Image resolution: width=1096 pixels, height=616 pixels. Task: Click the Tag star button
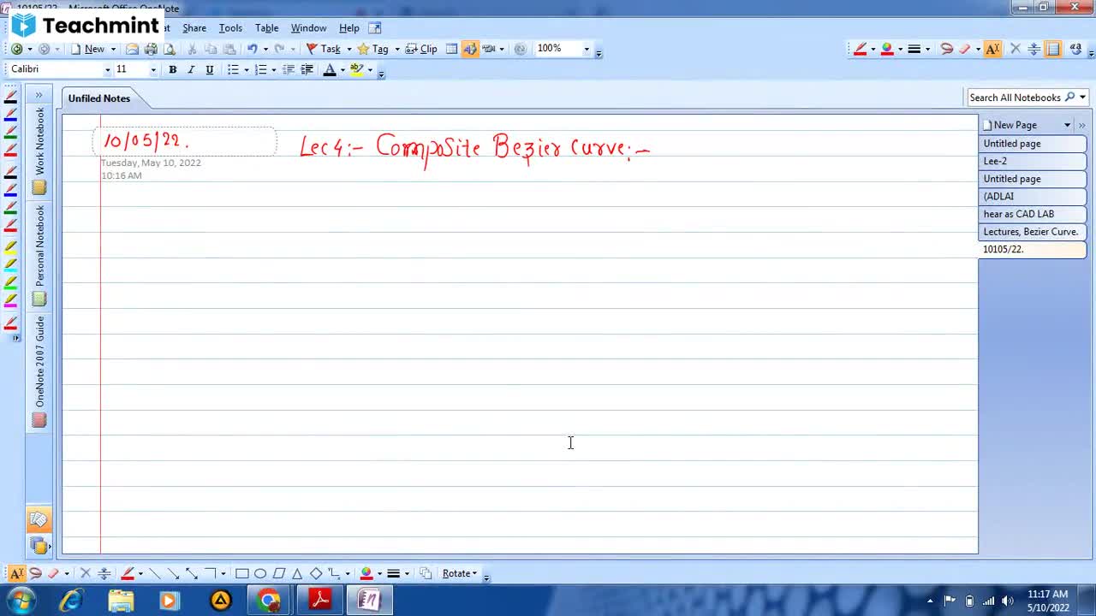[x=372, y=49]
